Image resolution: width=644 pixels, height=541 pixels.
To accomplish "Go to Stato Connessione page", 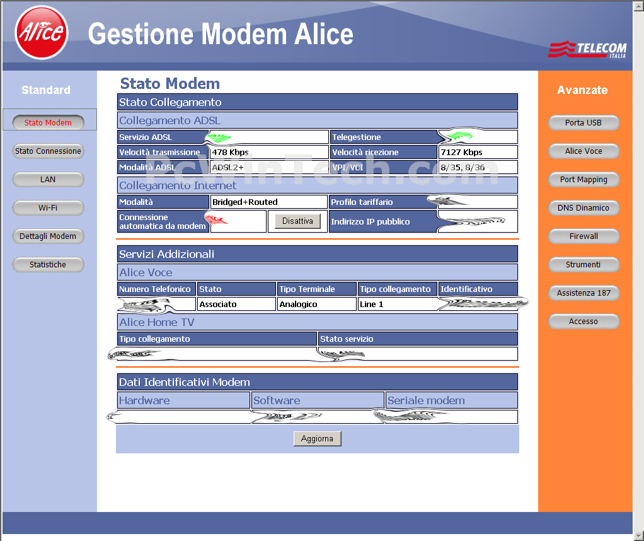I will (48, 151).
